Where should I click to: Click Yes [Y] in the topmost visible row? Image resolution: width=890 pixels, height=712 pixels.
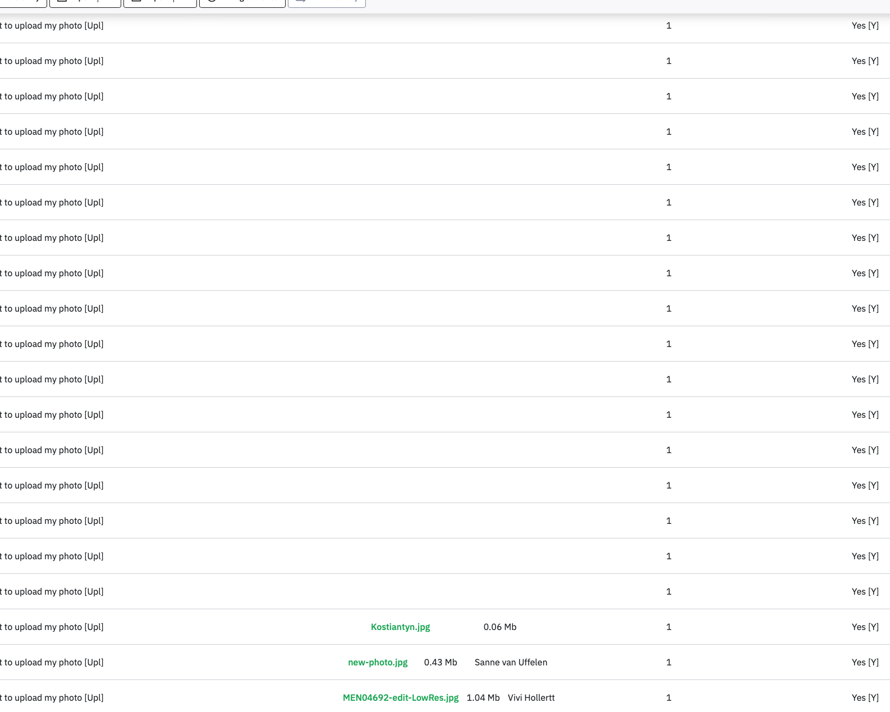coord(865,25)
